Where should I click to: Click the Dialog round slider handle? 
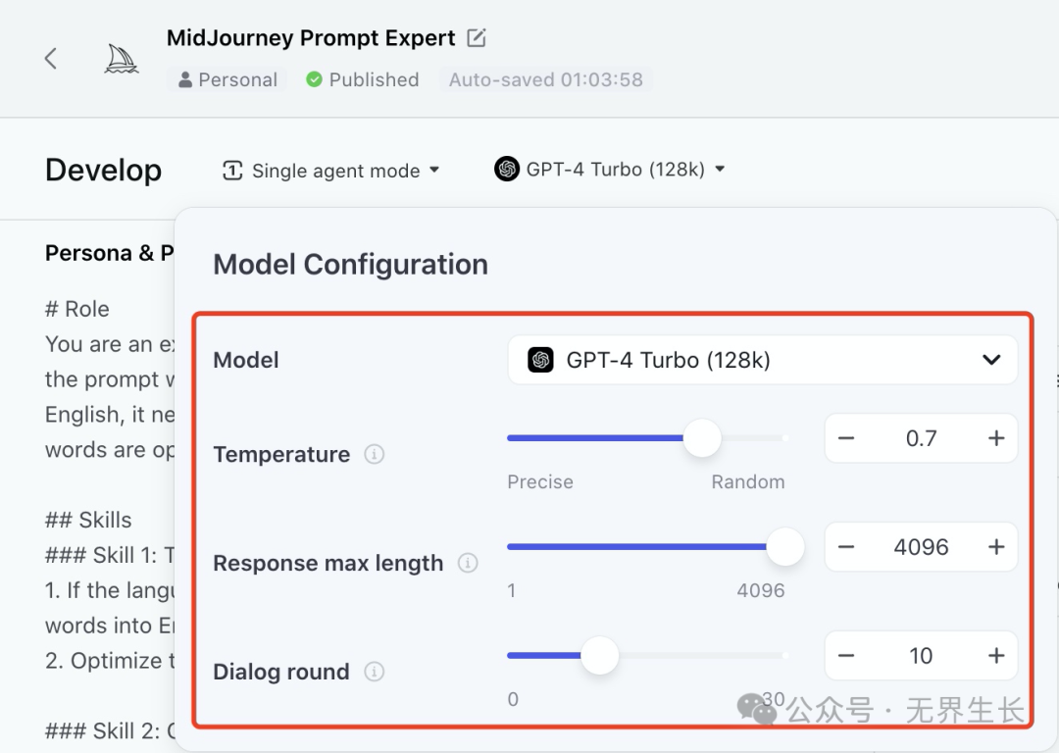599,656
